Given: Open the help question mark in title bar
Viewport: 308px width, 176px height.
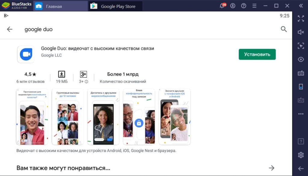Looking at the screenshot, I should tap(244, 6).
